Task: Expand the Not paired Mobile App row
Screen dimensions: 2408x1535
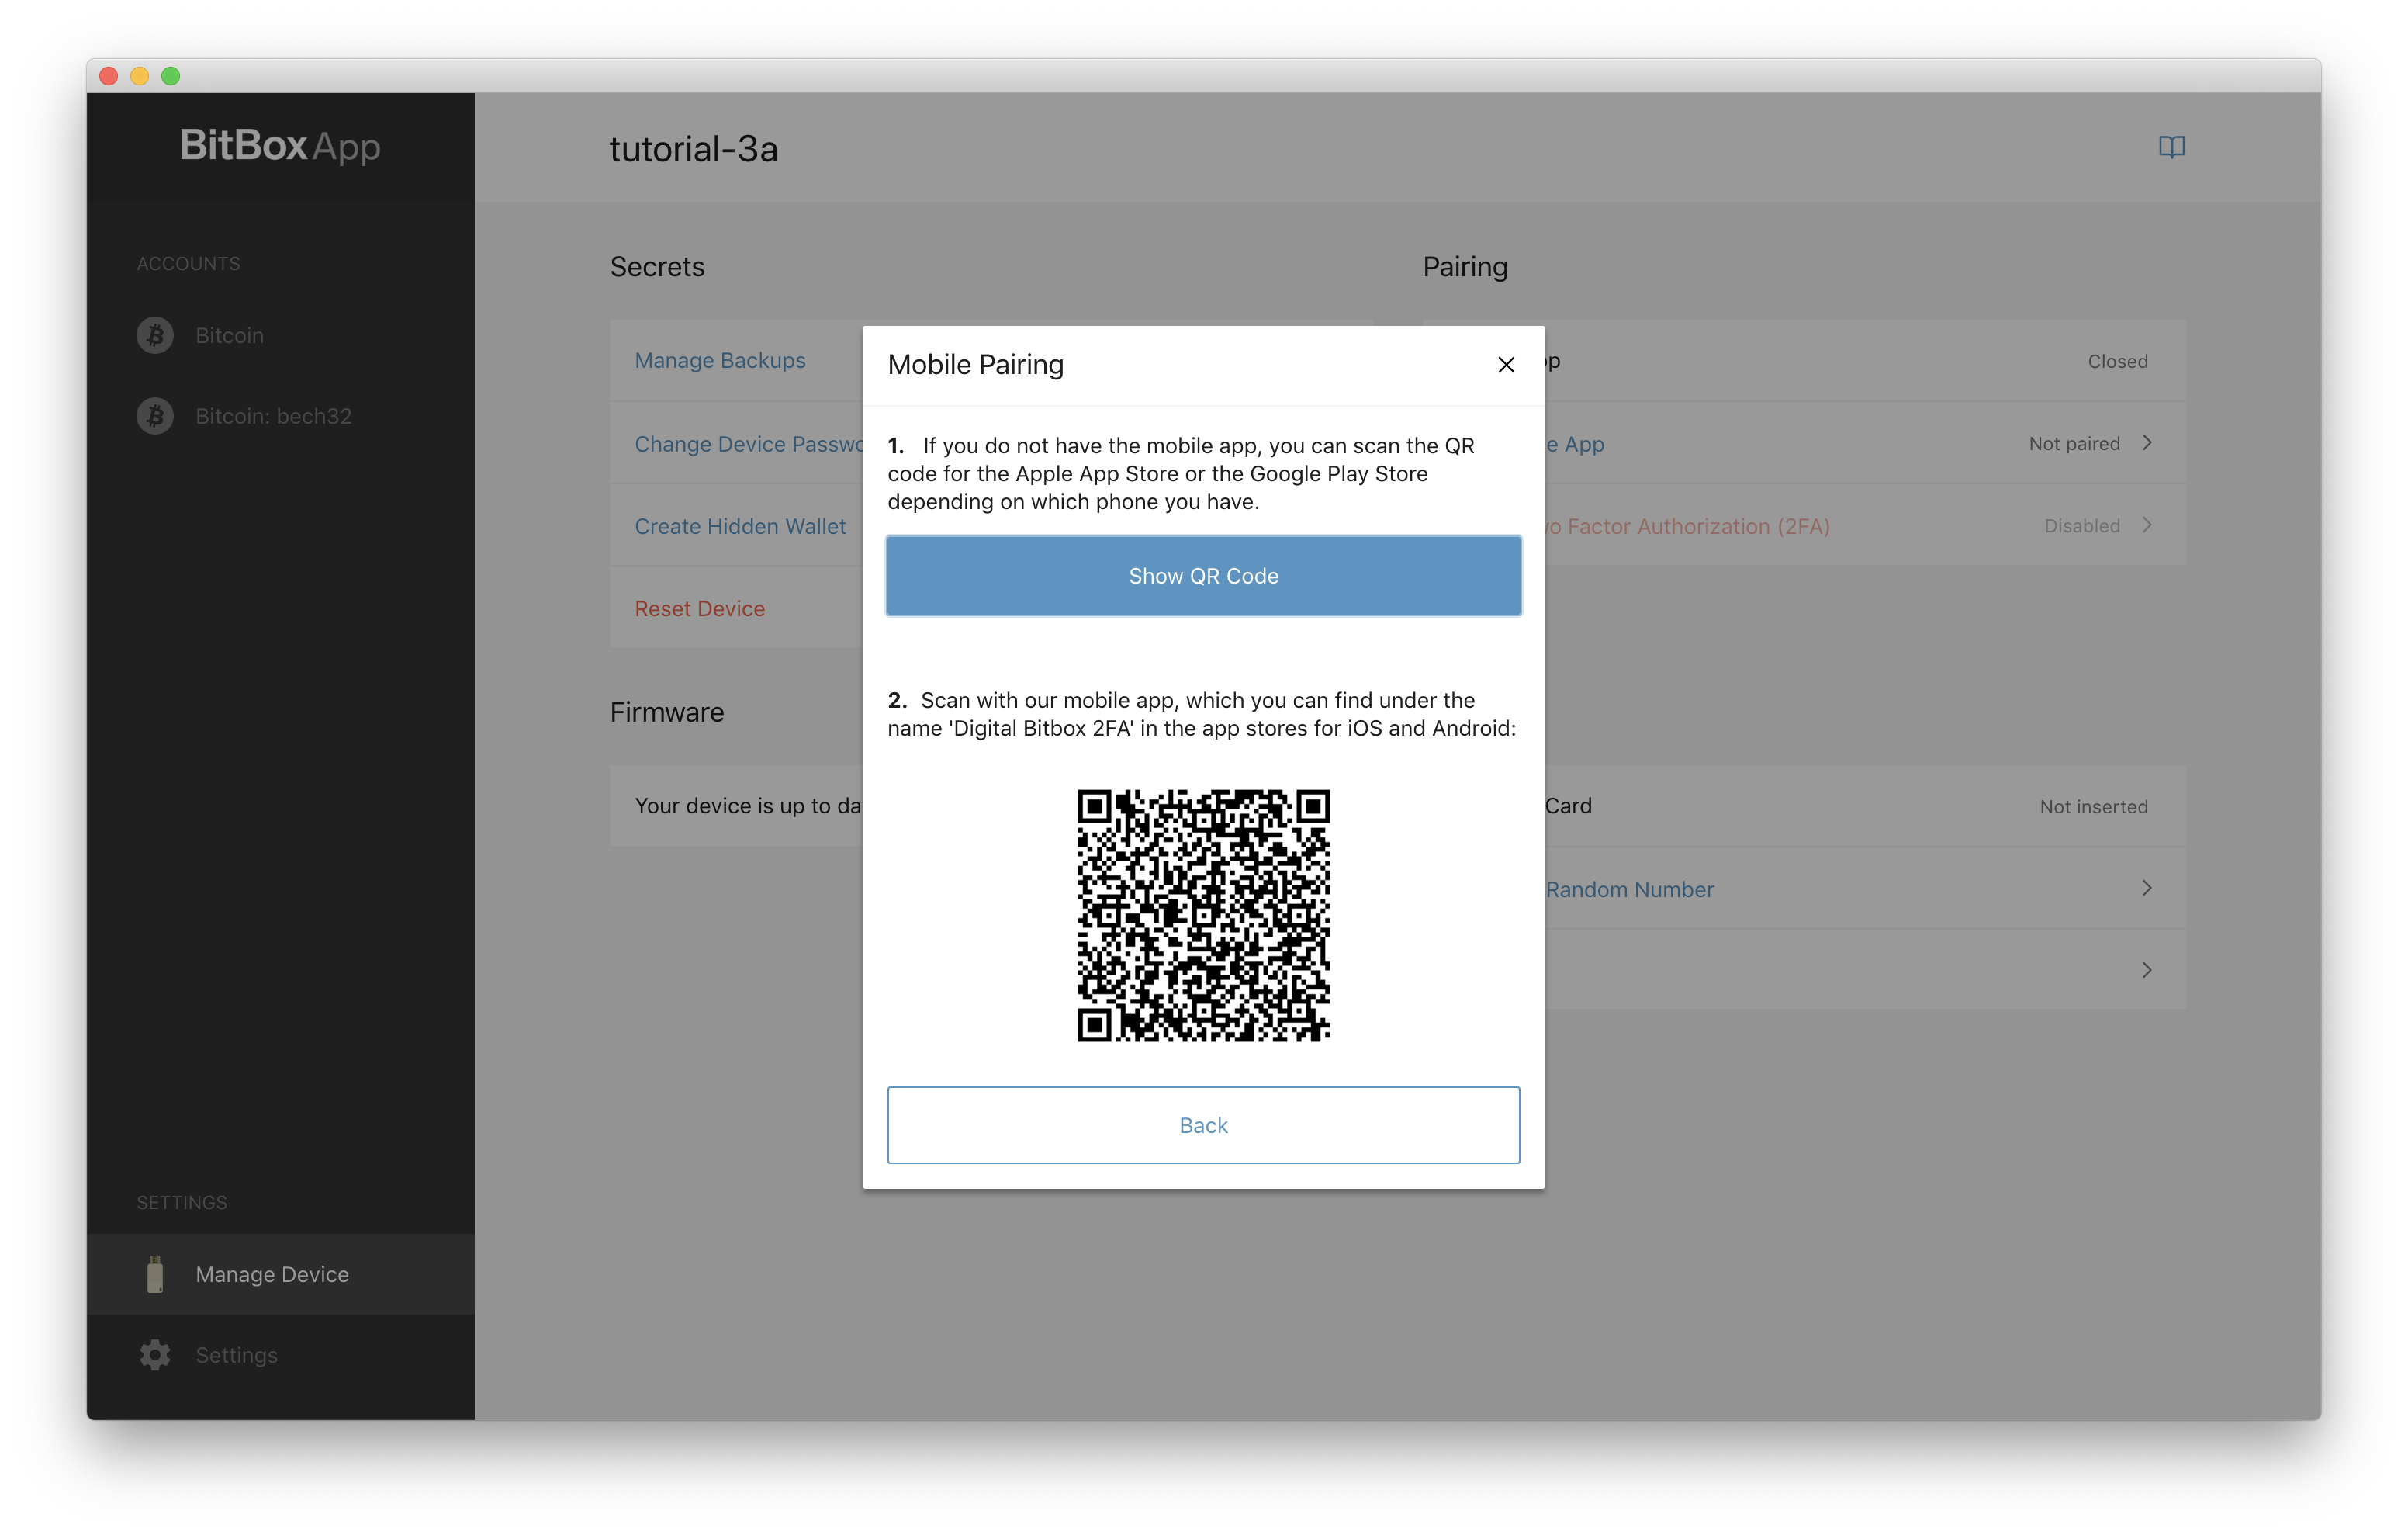Action: [2150, 442]
